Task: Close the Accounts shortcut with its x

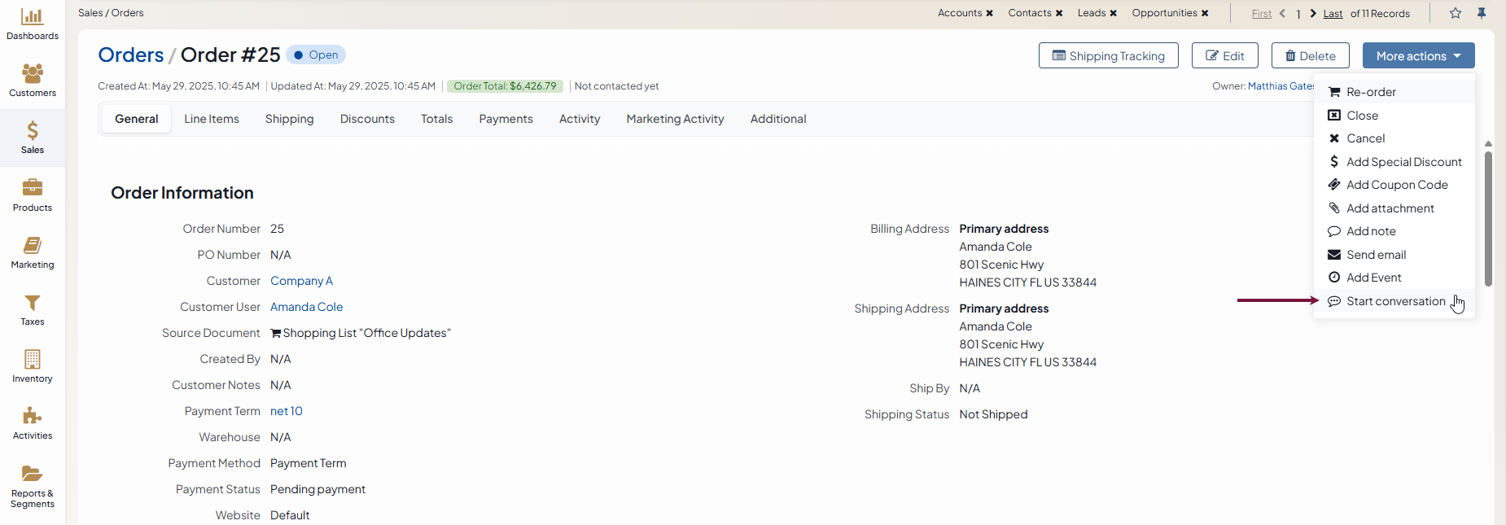Action: pos(990,13)
